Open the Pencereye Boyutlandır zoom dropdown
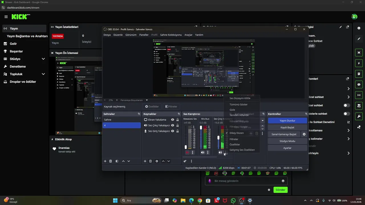 (147, 100)
